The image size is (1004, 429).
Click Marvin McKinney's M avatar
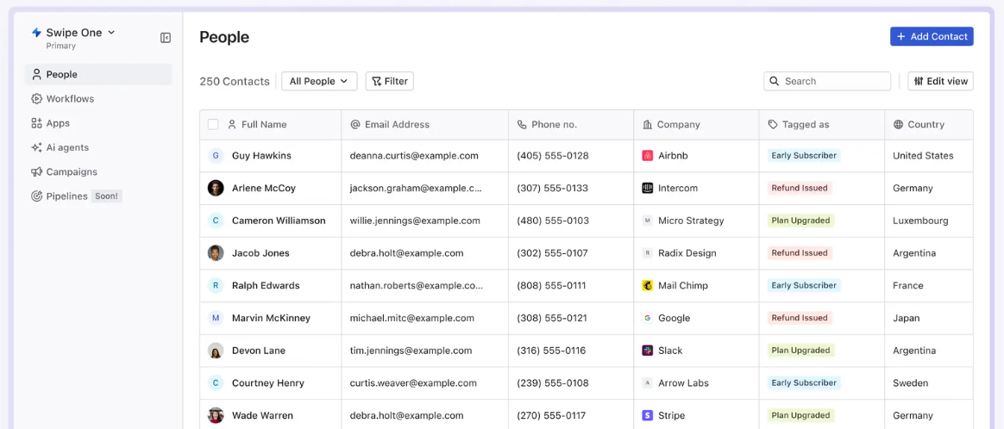216,318
